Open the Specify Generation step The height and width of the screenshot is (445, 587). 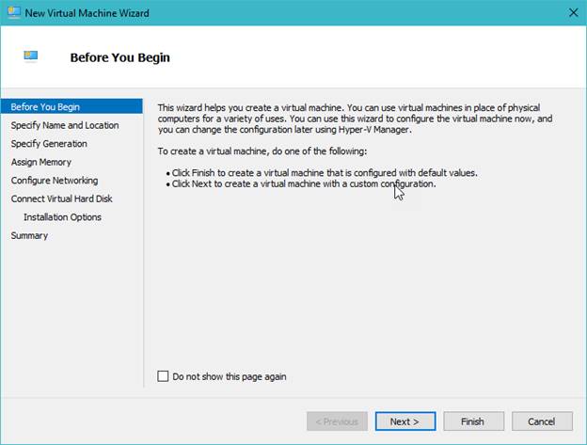[x=49, y=144]
